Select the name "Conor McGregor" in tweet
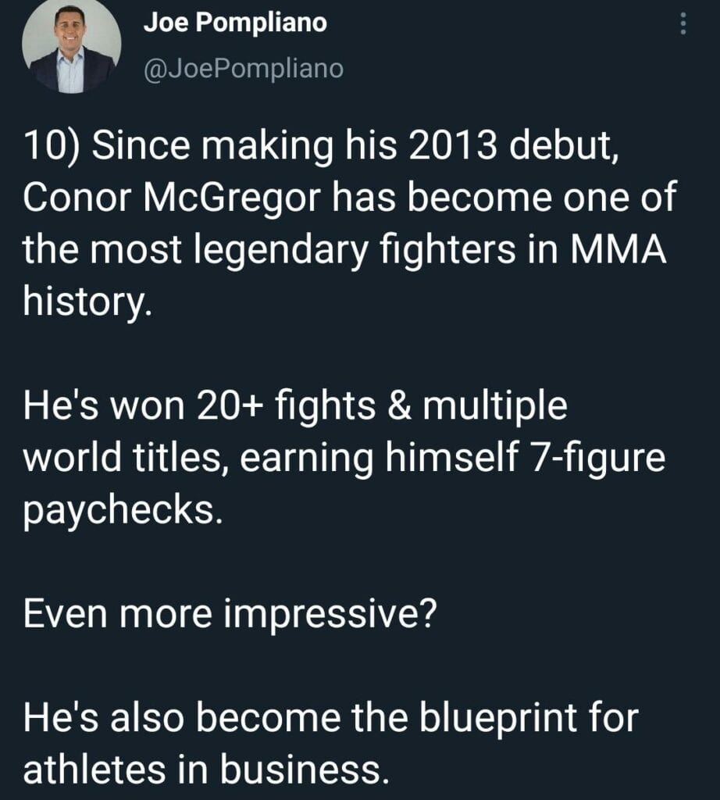Viewport: 720px width, 800px height. click(x=172, y=198)
